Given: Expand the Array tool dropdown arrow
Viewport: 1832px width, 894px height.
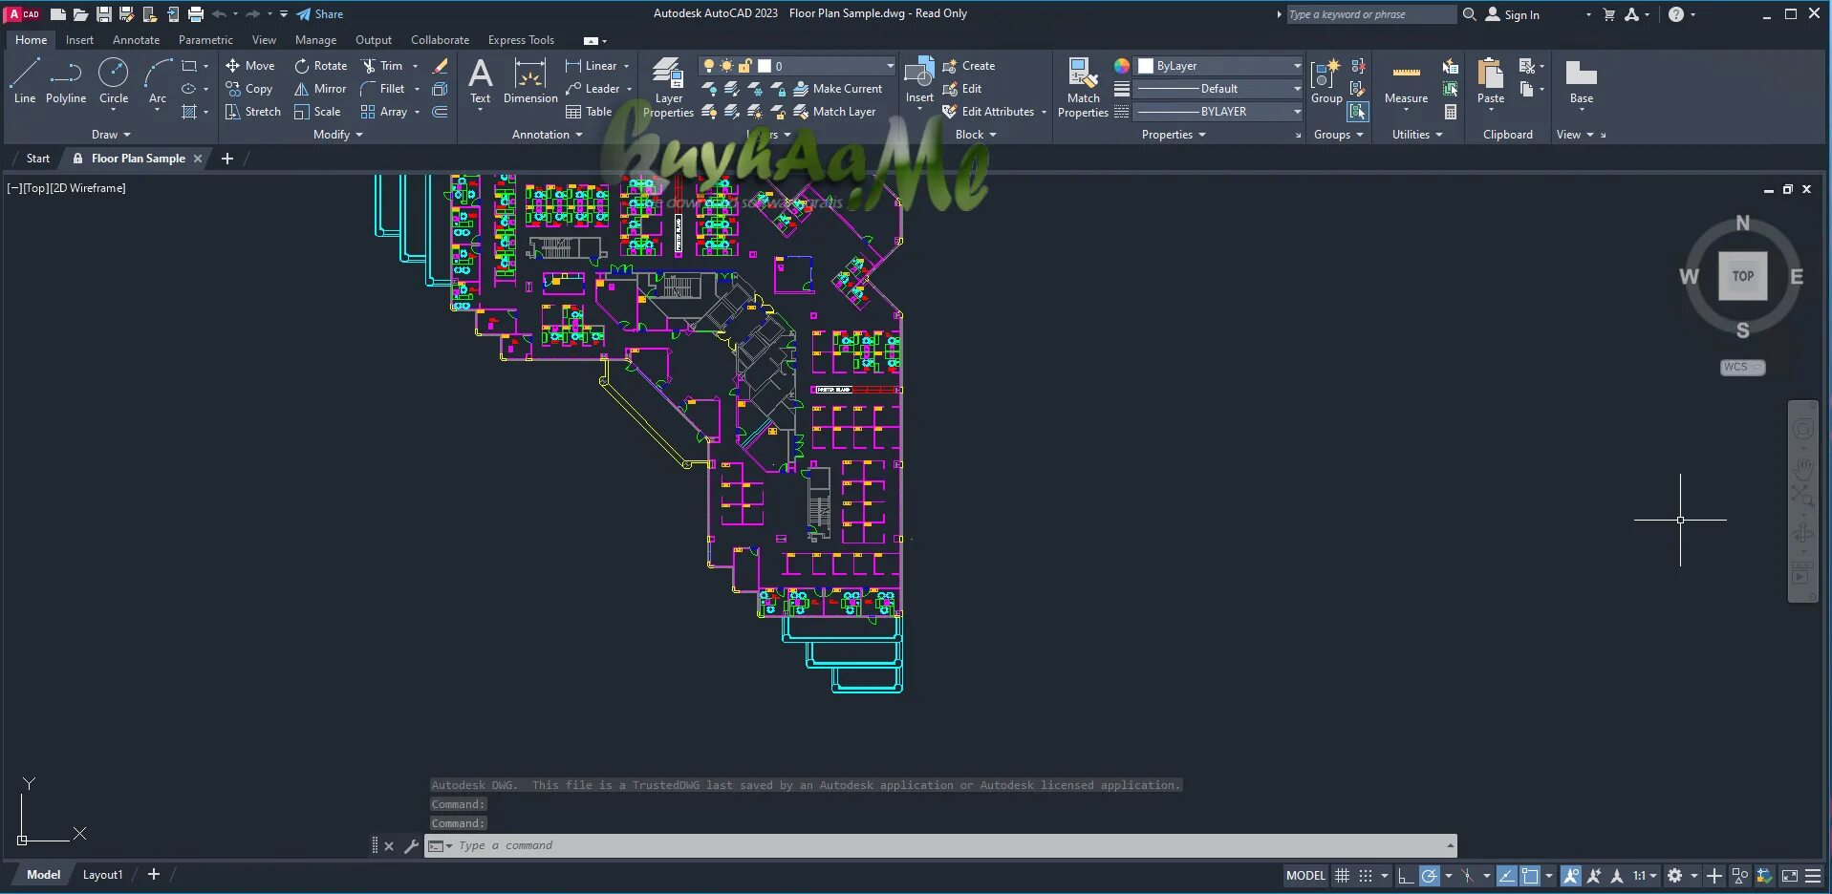Looking at the screenshot, I should 417,112.
